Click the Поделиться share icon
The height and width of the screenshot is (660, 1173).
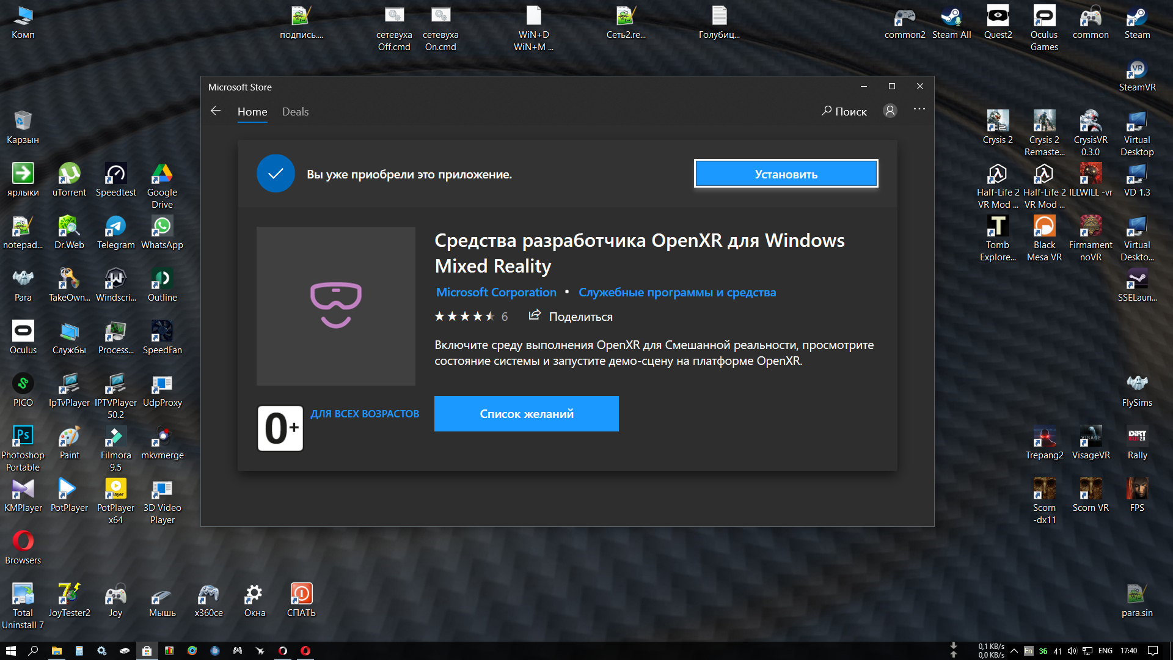point(535,315)
